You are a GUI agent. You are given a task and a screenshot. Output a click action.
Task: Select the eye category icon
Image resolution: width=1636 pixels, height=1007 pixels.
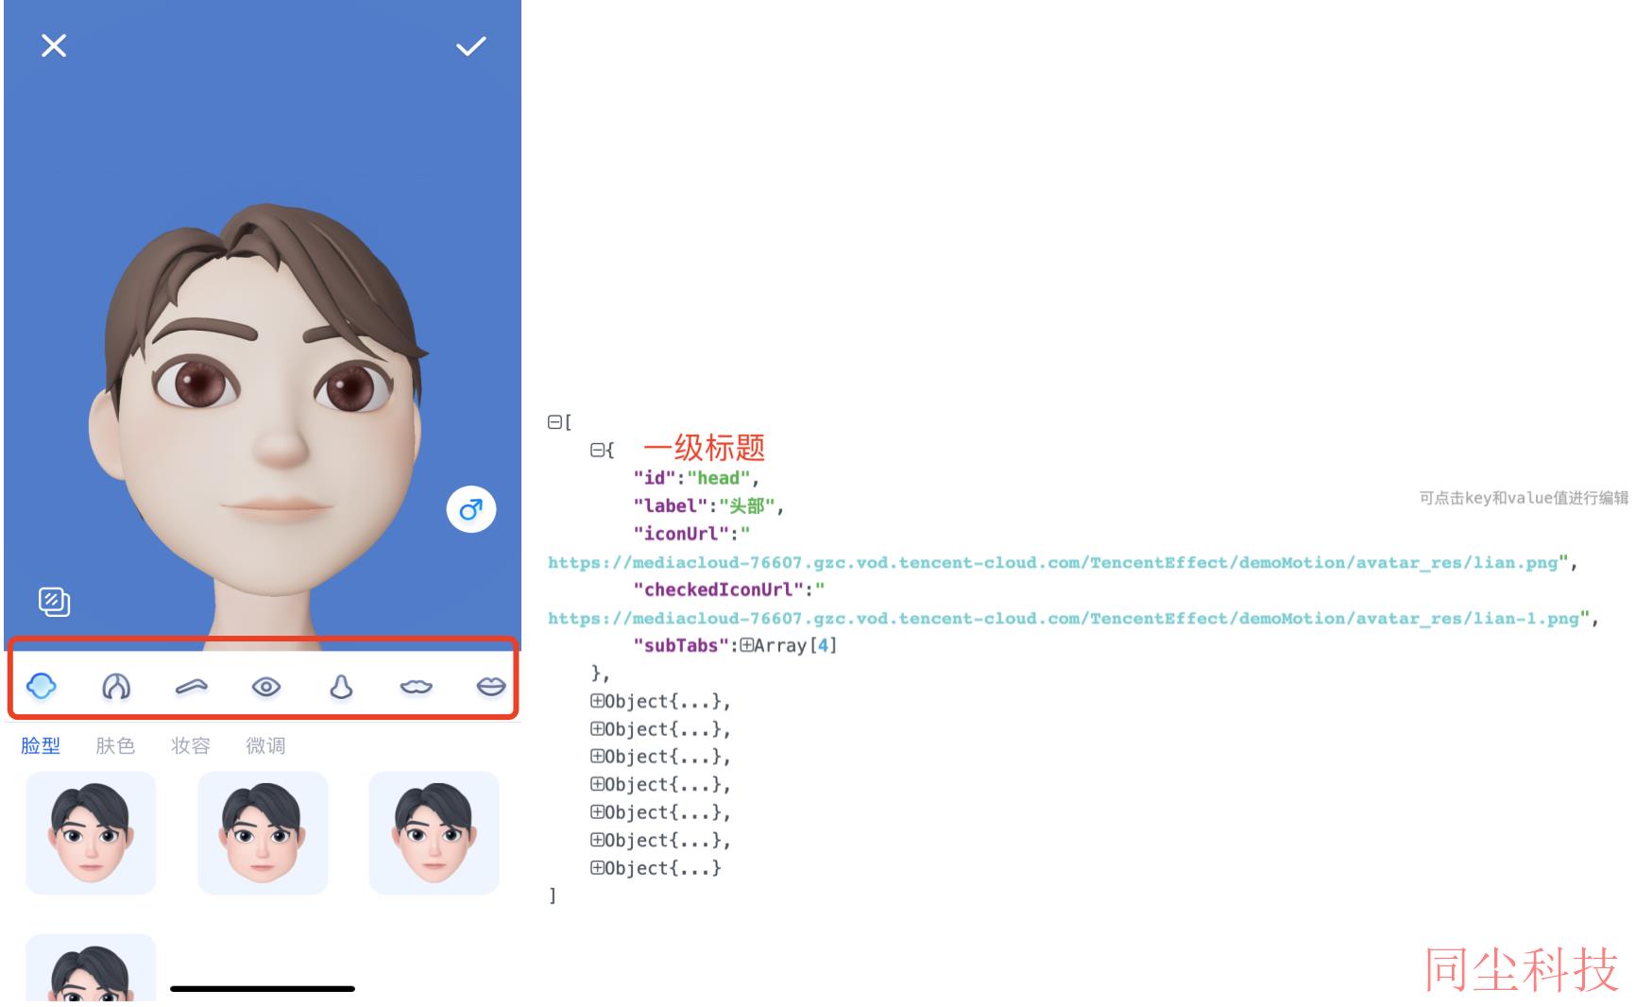pos(266,687)
